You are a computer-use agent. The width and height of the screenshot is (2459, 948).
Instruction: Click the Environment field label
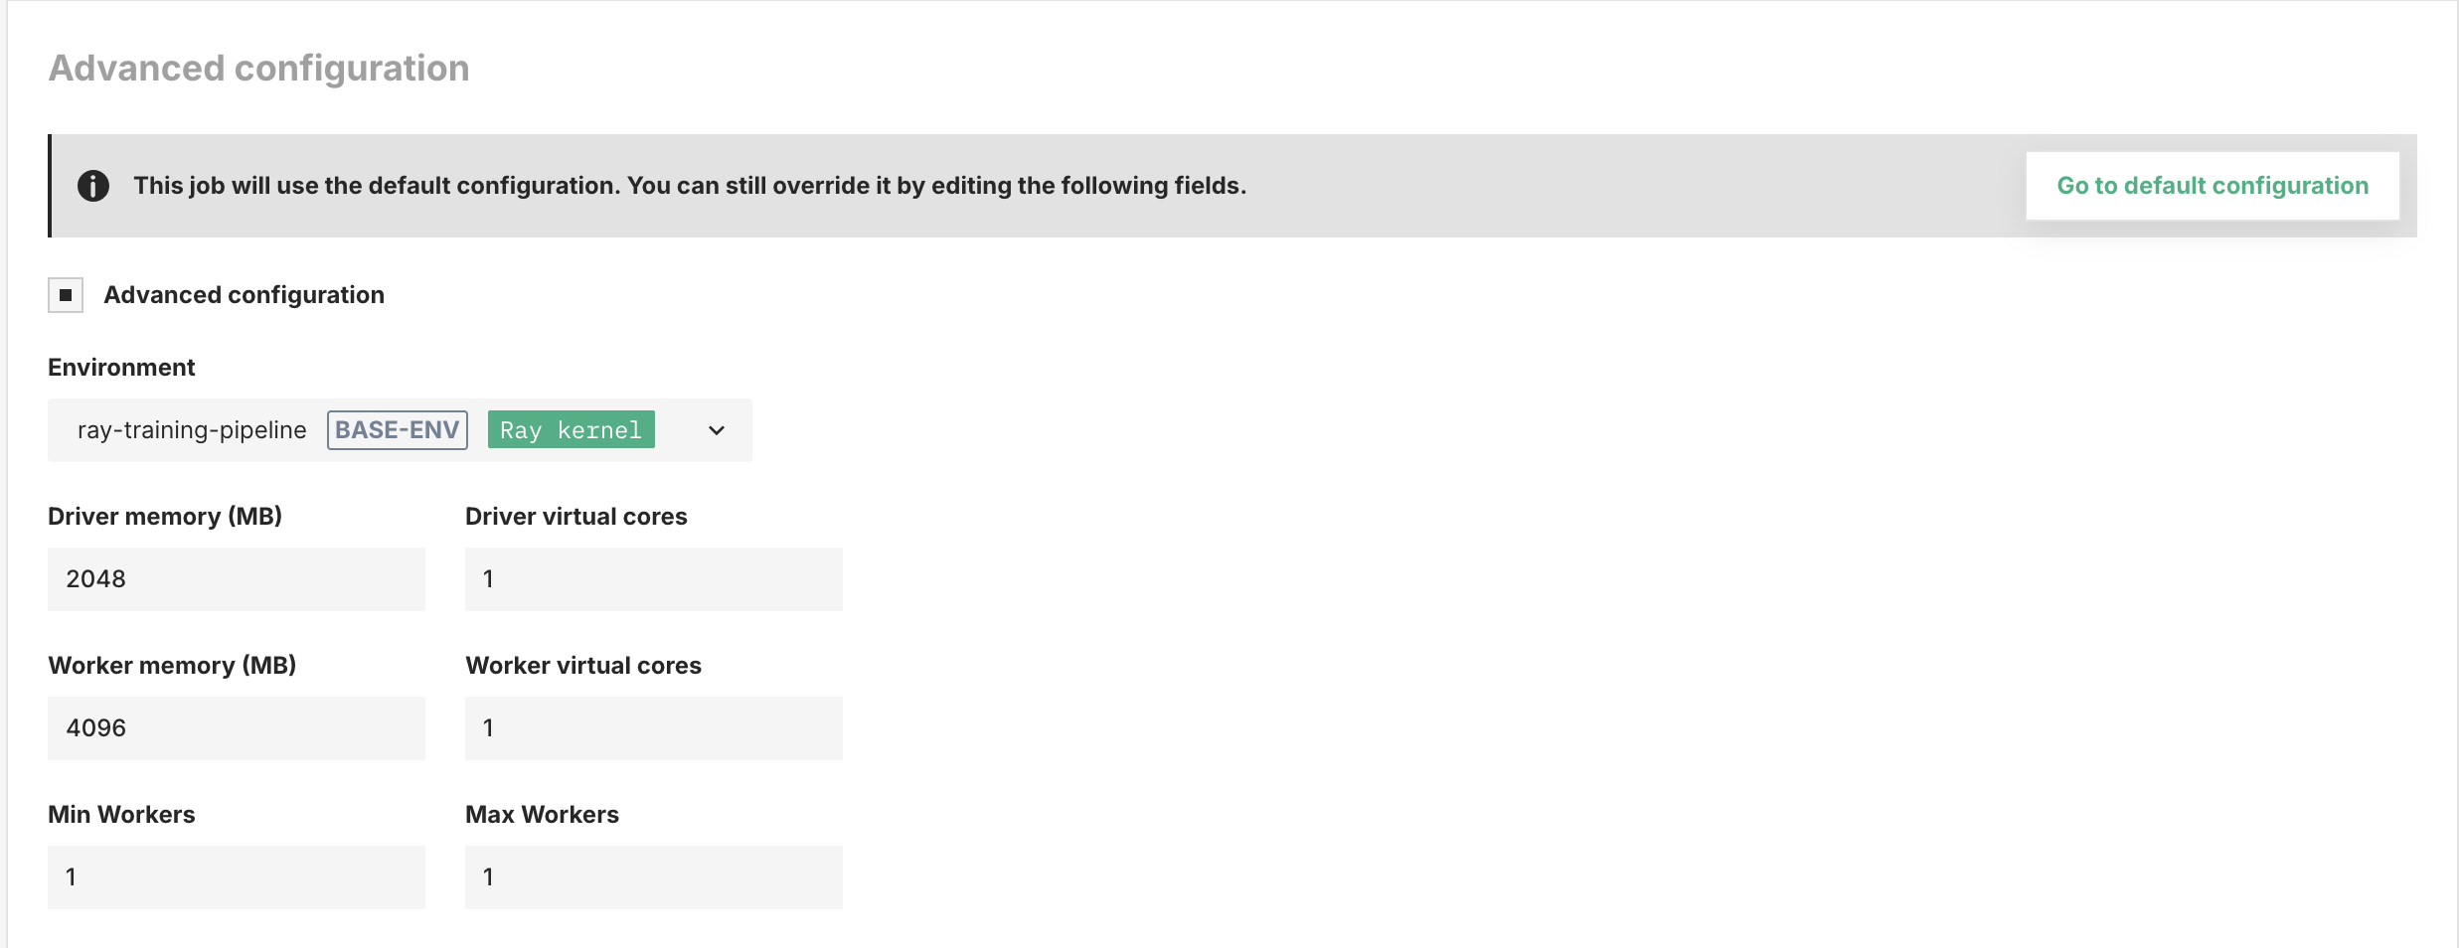[121, 368]
